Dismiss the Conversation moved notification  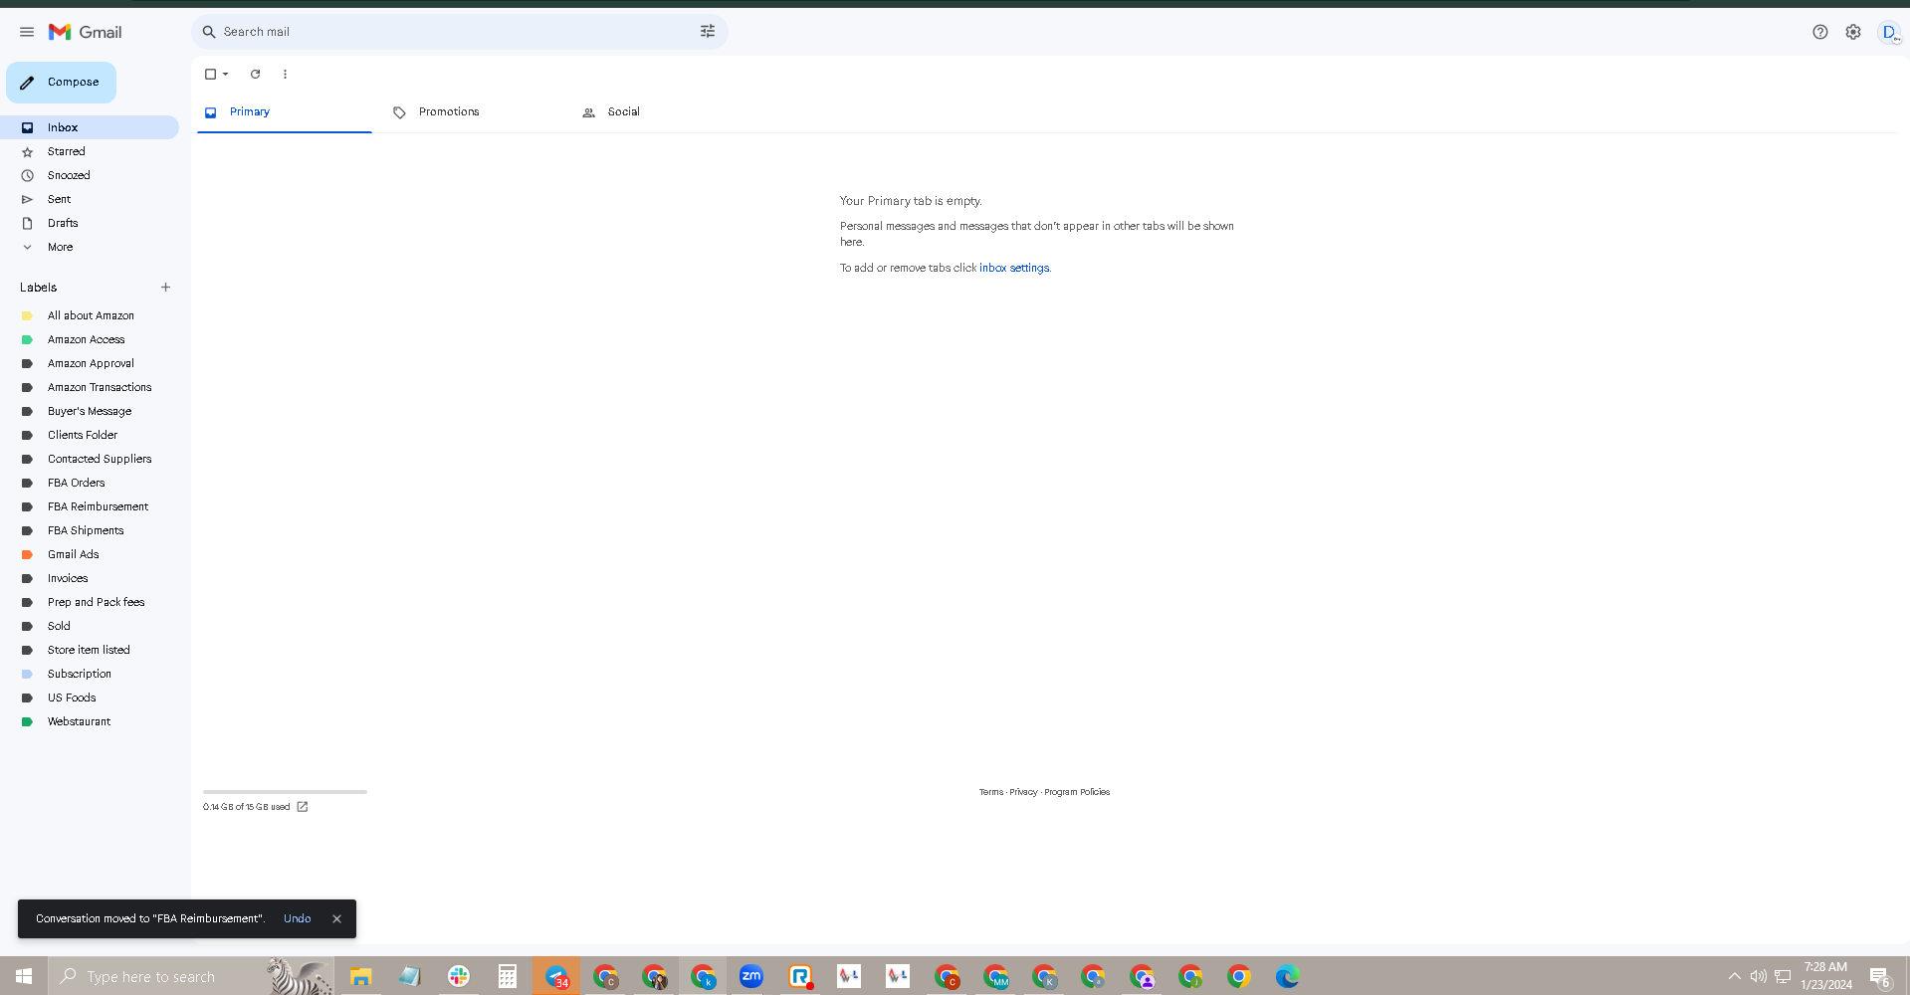coord(336,918)
